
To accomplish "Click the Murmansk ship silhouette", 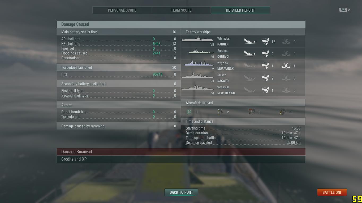I will click(x=199, y=63).
